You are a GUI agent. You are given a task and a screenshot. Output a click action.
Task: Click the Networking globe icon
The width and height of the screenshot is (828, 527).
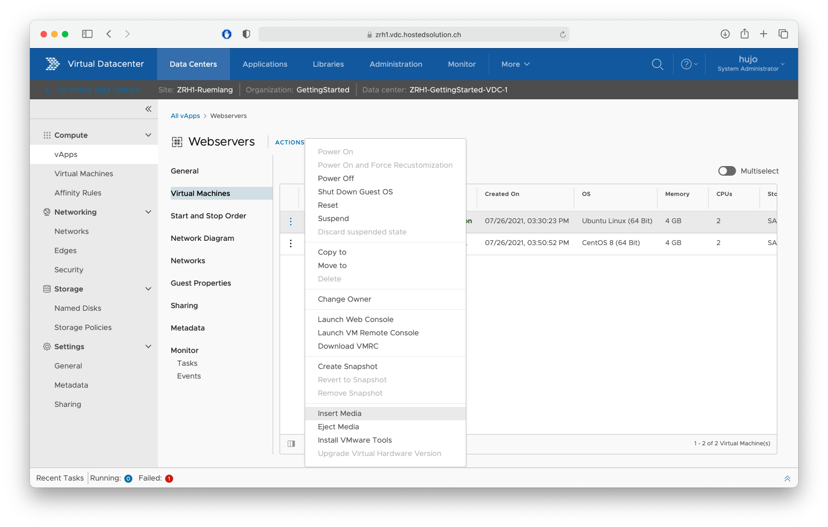click(x=47, y=212)
